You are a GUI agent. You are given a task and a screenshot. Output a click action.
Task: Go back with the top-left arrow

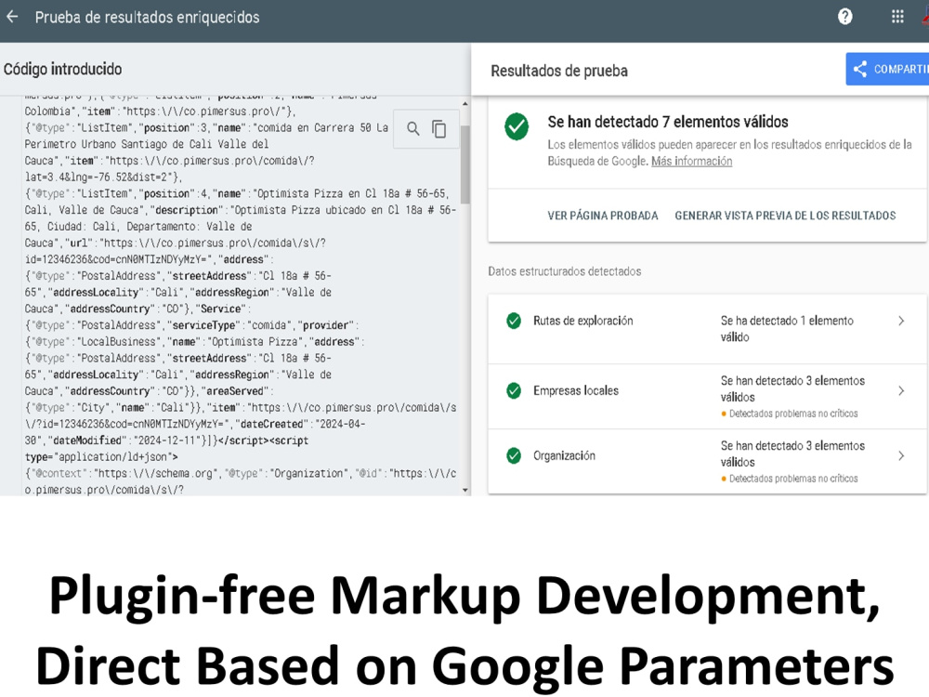12,17
